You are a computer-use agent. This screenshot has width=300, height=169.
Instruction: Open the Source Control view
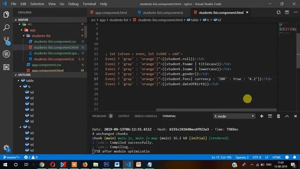7,41
